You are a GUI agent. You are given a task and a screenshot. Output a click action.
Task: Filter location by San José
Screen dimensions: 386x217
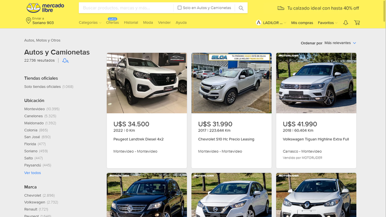pyautogui.click(x=37, y=137)
